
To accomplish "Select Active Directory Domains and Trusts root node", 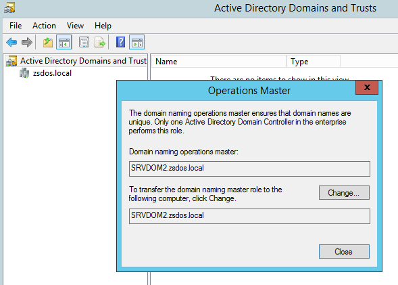I will coord(83,61).
